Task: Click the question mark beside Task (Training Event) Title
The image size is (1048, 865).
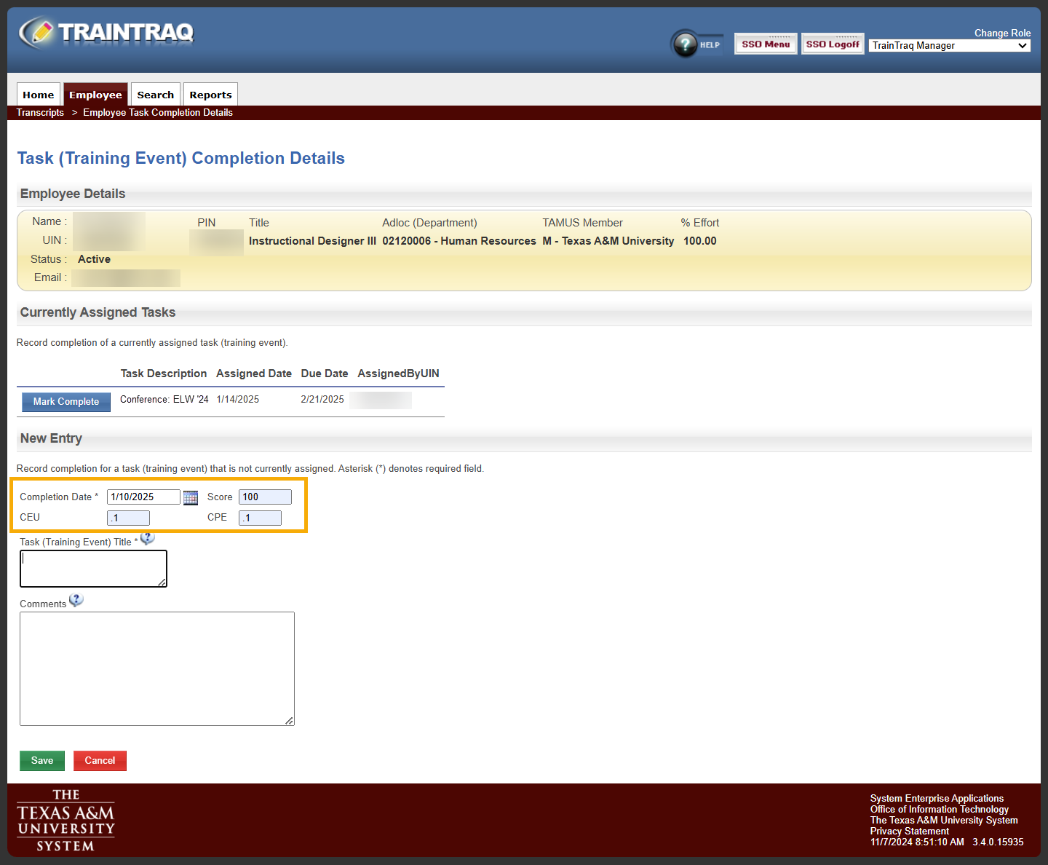Action: point(147,537)
